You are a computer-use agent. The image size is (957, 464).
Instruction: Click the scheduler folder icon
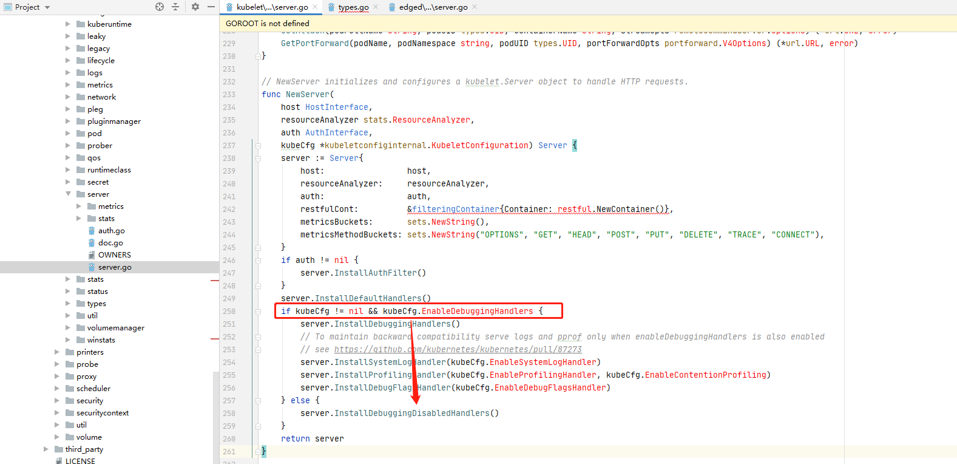70,389
